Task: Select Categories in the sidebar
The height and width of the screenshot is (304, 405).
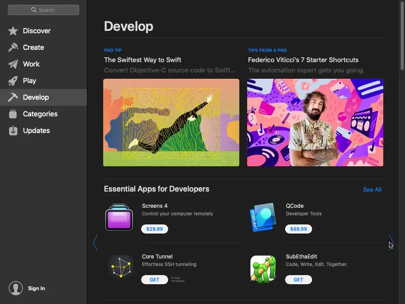Action: coord(44,114)
